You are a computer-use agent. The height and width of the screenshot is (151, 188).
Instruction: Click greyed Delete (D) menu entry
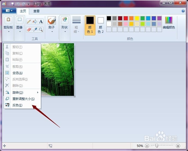tap(22, 85)
